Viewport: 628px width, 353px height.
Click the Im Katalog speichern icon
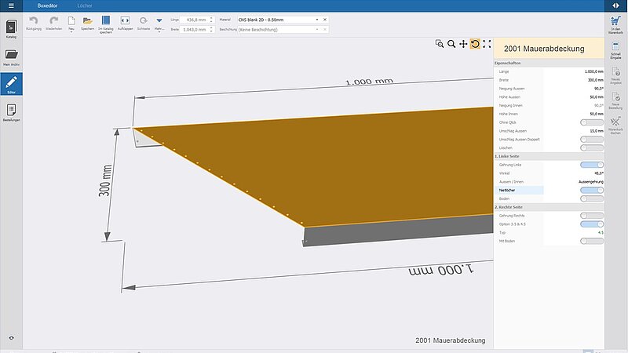pos(107,20)
